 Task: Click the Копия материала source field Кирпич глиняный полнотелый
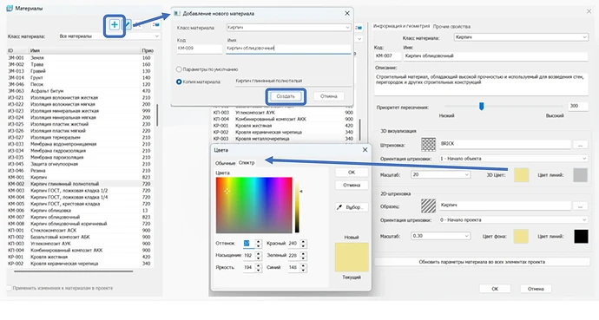click(x=293, y=82)
